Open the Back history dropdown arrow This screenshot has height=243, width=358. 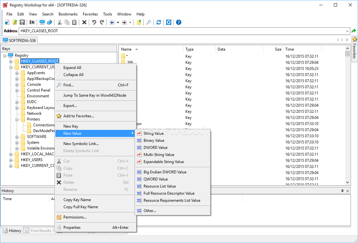tap(118, 23)
